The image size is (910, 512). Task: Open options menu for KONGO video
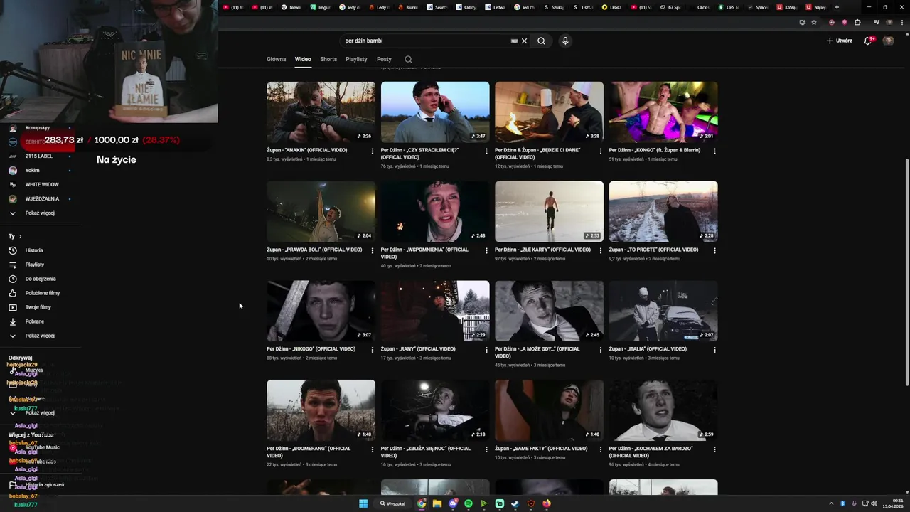point(714,151)
